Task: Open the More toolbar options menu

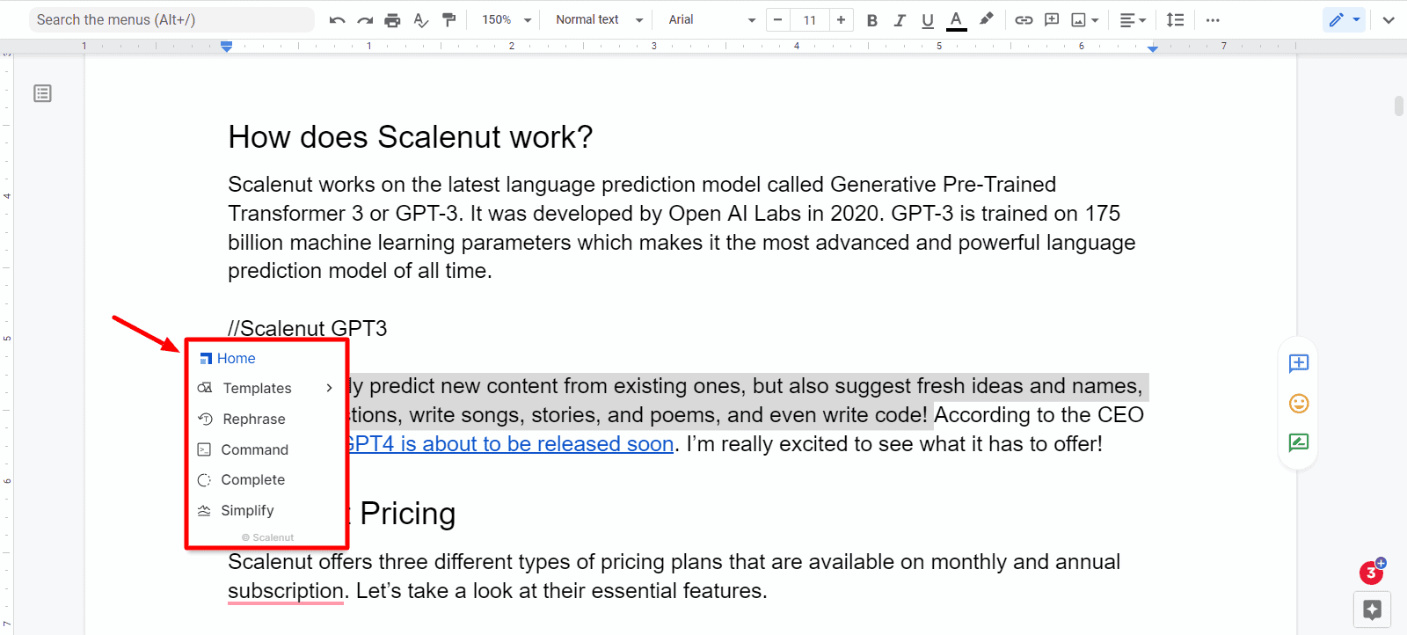Action: (x=1213, y=20)
